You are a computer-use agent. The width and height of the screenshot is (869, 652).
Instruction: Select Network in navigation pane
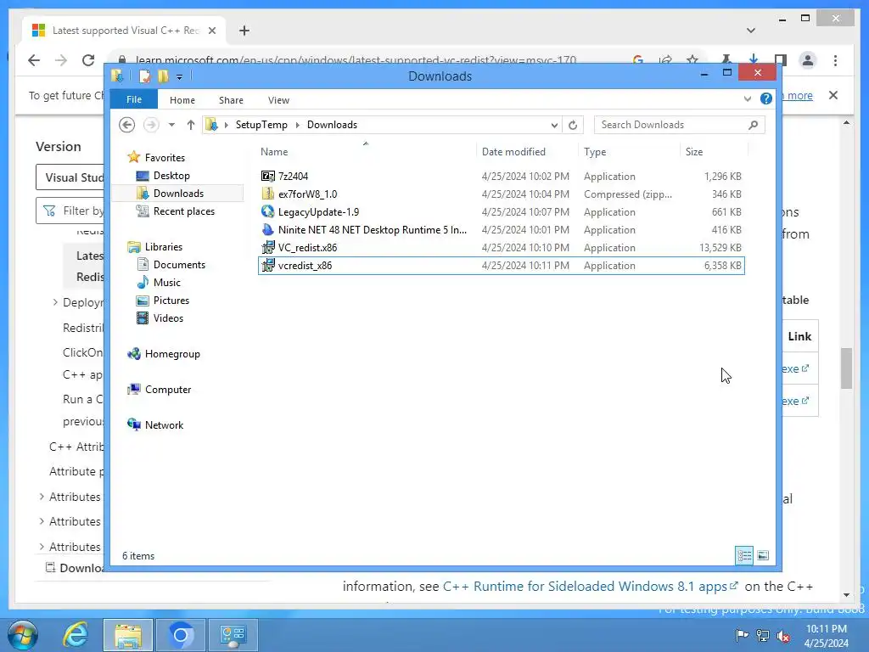click(x=164, y=425)
